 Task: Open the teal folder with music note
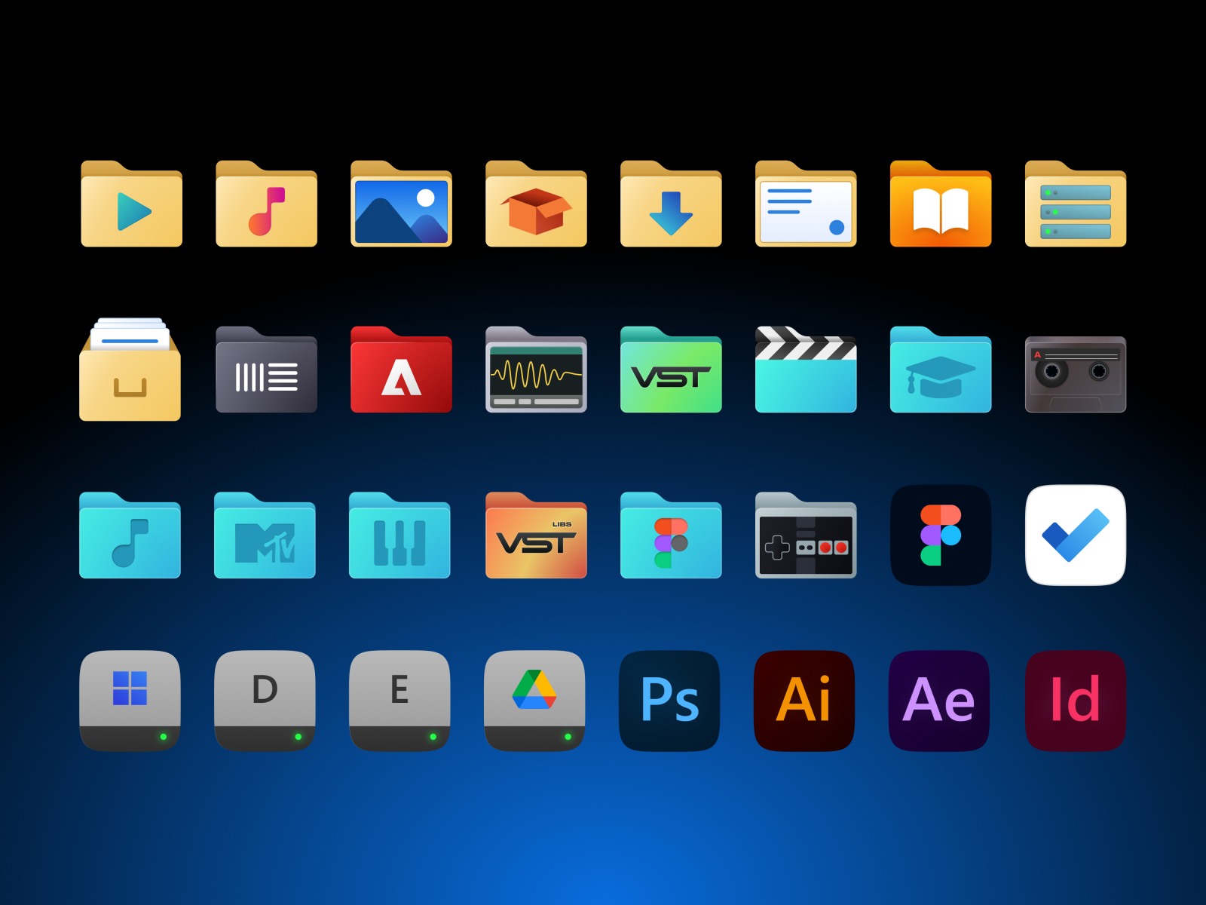pos(130,535)
